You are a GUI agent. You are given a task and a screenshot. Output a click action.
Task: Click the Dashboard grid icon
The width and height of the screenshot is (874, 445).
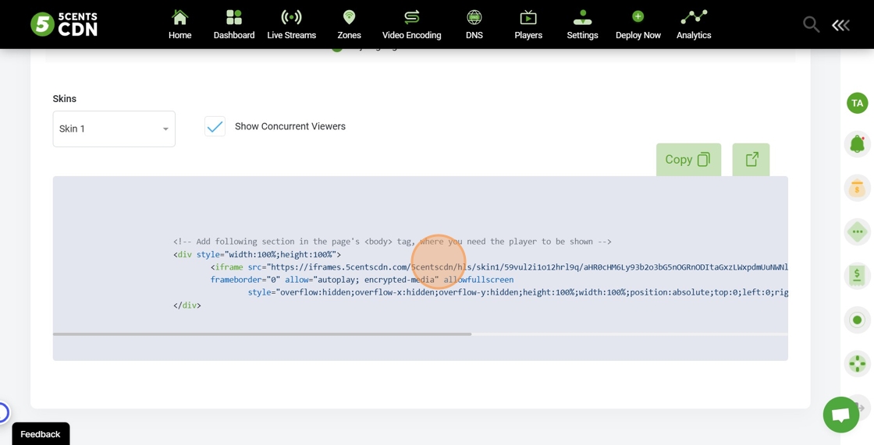pos(234,17)
